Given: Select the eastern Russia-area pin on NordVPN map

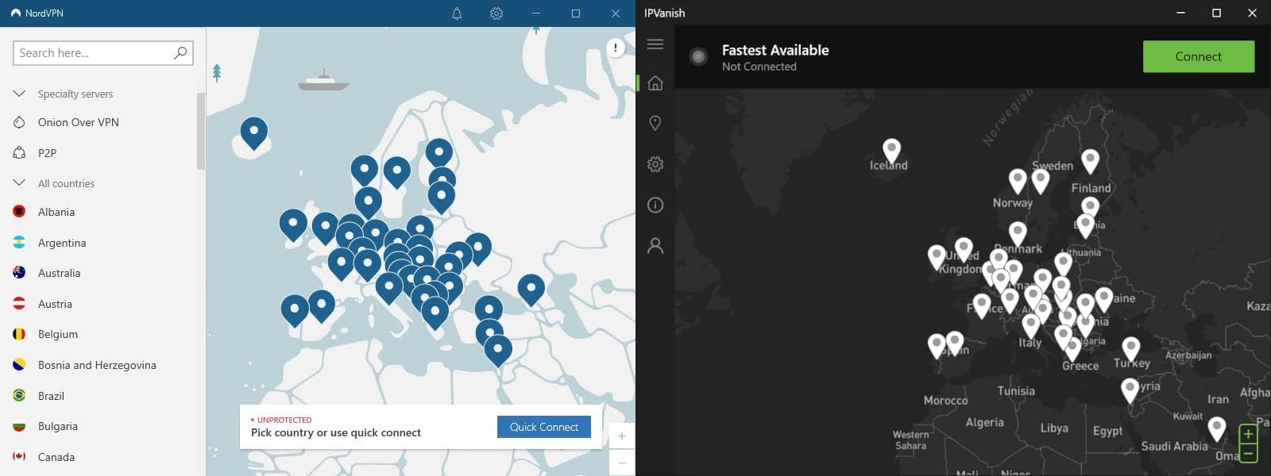Looking at the screenshot, I should [x=531, y=290].
